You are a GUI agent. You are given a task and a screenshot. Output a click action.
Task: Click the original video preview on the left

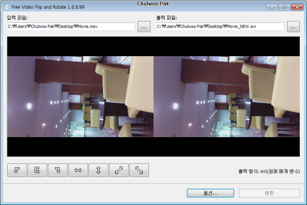pos(80,96)
